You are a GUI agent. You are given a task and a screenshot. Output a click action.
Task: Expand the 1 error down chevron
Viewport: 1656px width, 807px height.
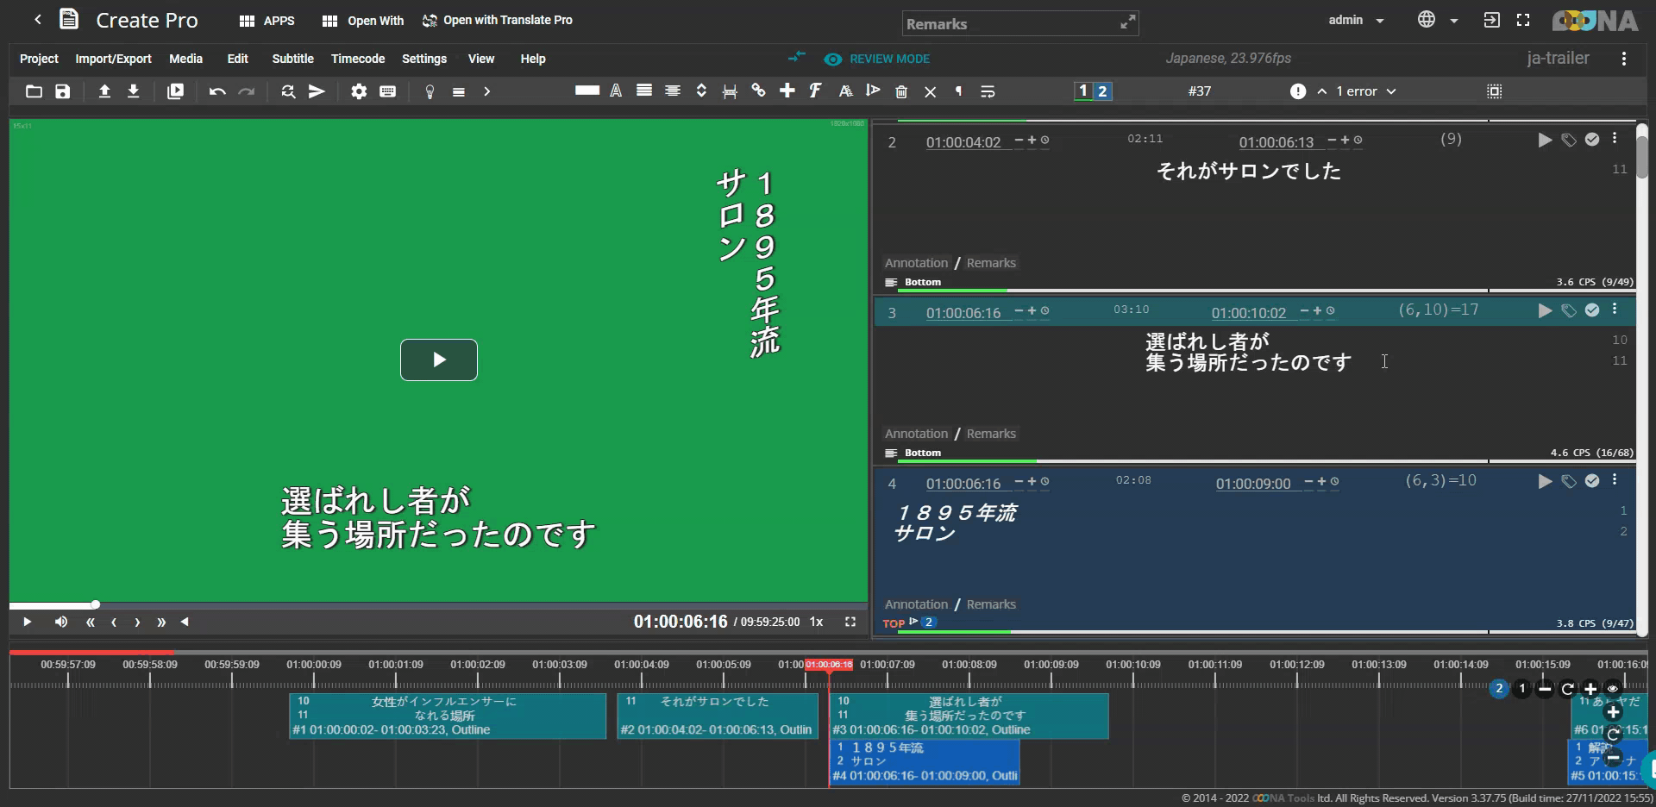pyautogui.click(x=1391, y=91)
